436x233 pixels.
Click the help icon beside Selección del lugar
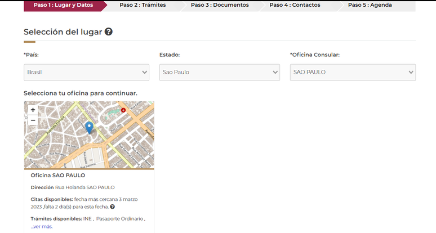tap(109, 32)
